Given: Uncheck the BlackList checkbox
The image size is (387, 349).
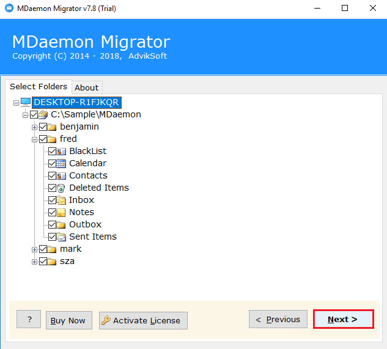Looking at the screenshot, I should (53, 152).
